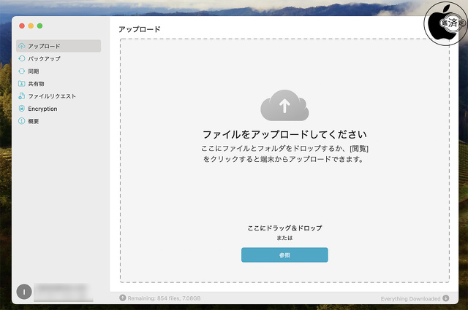Click the ここにドラッグ＆ドロップ label
The image size is (468, 310).
tap(284, 228)
